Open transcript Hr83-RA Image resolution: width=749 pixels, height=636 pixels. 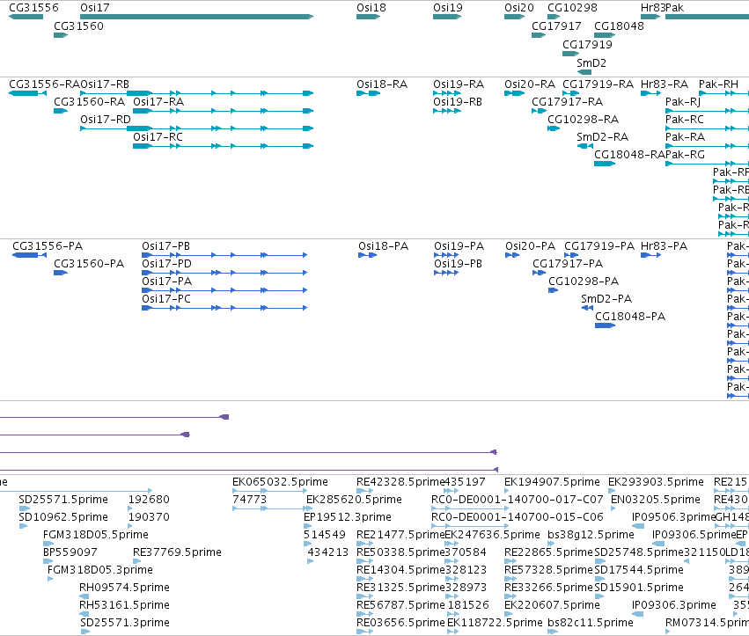(665, 84)
